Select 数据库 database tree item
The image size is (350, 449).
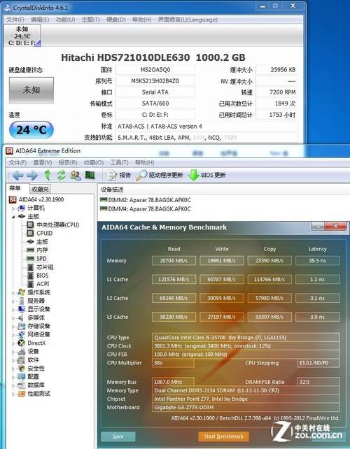[31, 385]
